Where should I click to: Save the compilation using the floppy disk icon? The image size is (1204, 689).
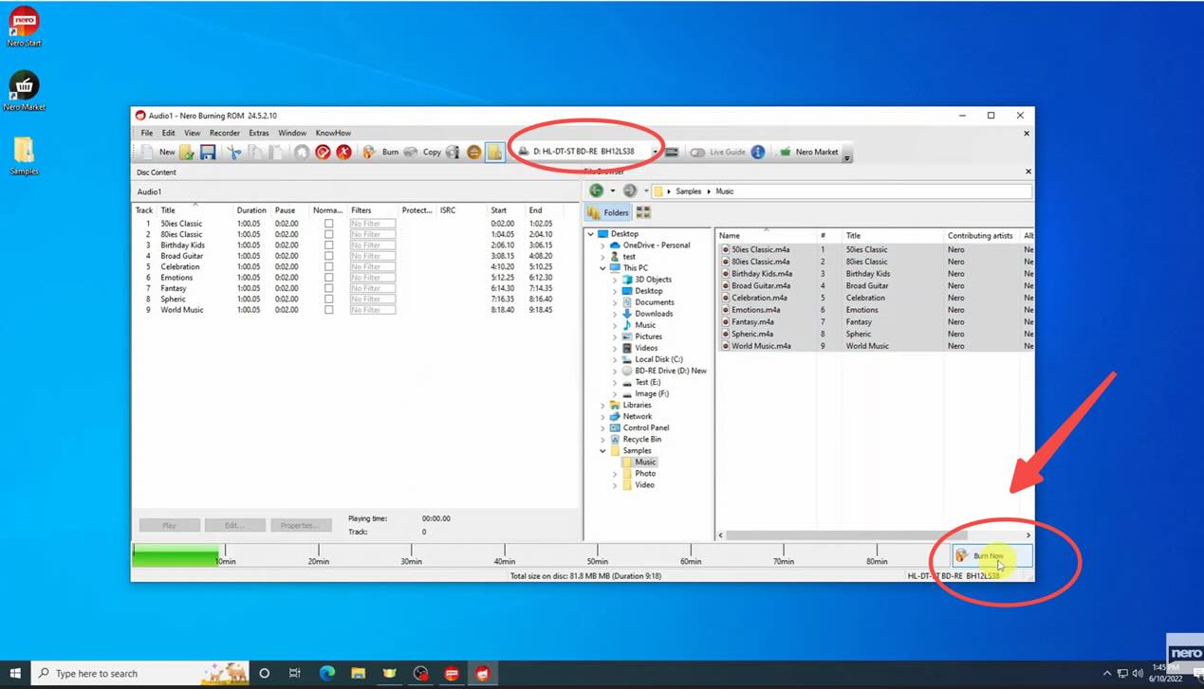[x=208, y=152]
